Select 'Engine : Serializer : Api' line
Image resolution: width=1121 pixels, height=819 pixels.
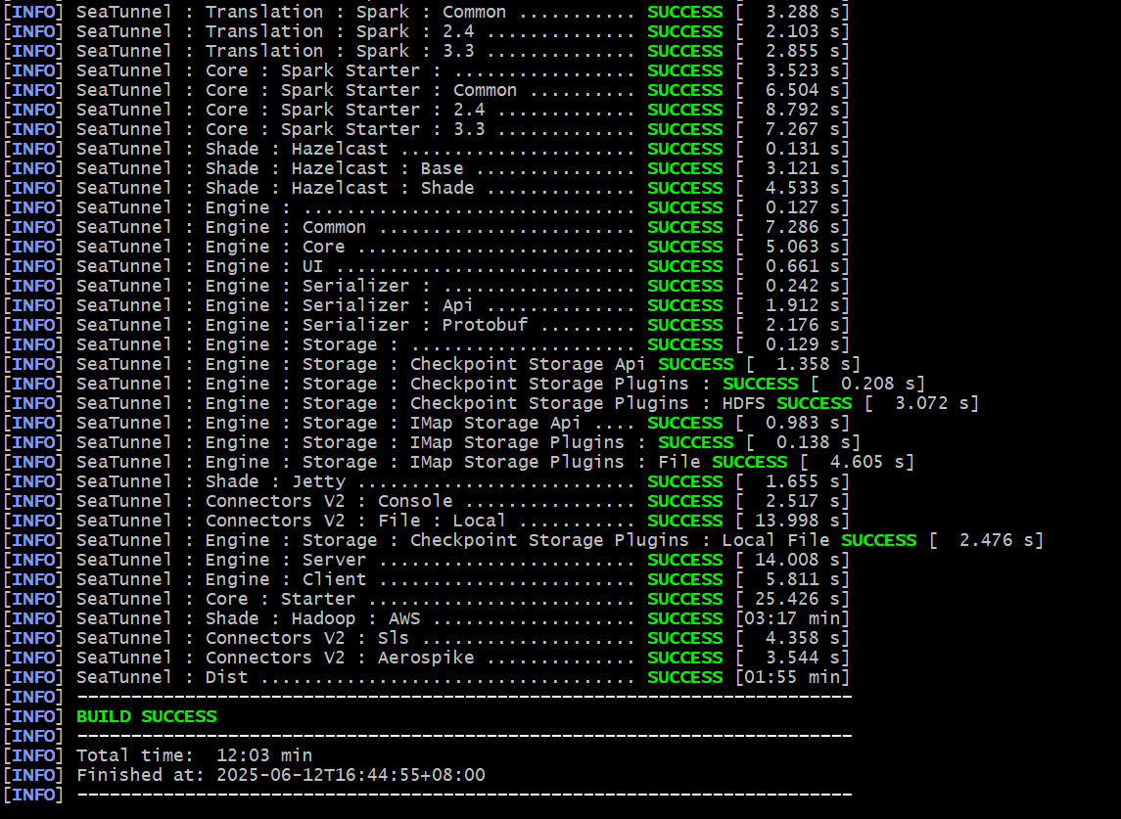(x=426, y=305)
